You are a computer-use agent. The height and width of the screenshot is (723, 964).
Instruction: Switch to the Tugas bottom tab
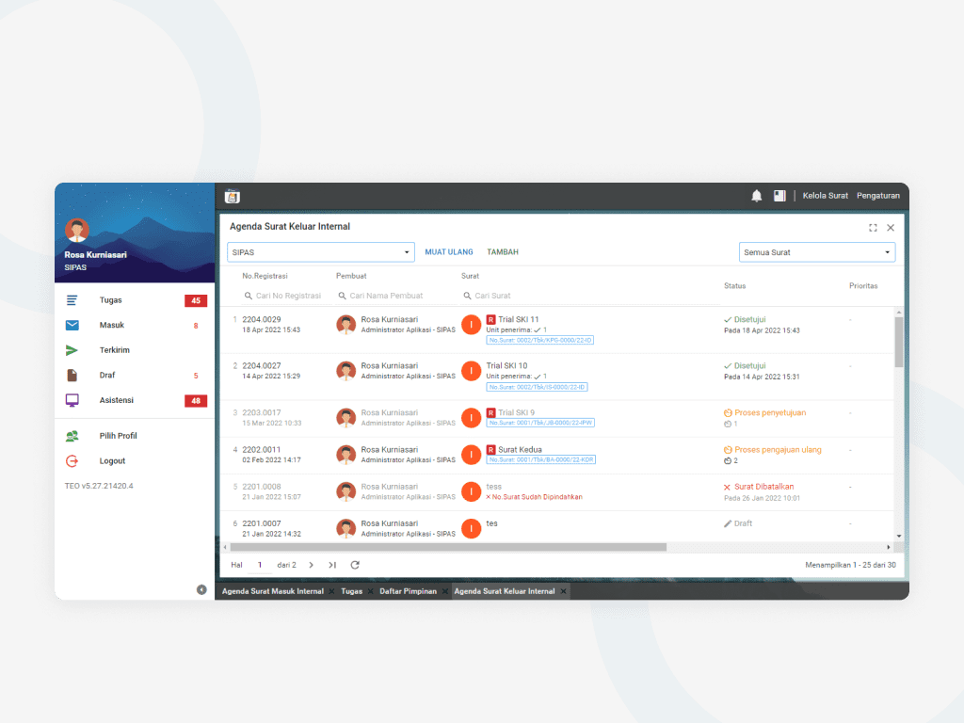coord(352,591)
